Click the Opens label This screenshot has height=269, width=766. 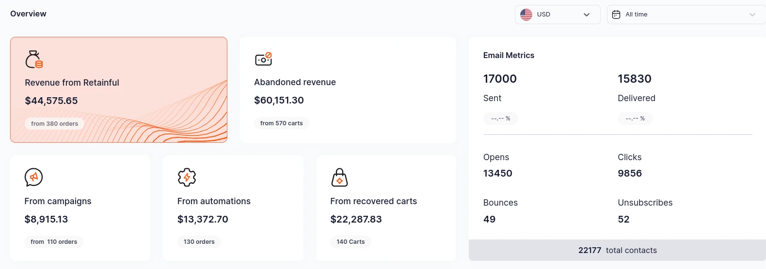pyautogui.click(x=496, y=157)
